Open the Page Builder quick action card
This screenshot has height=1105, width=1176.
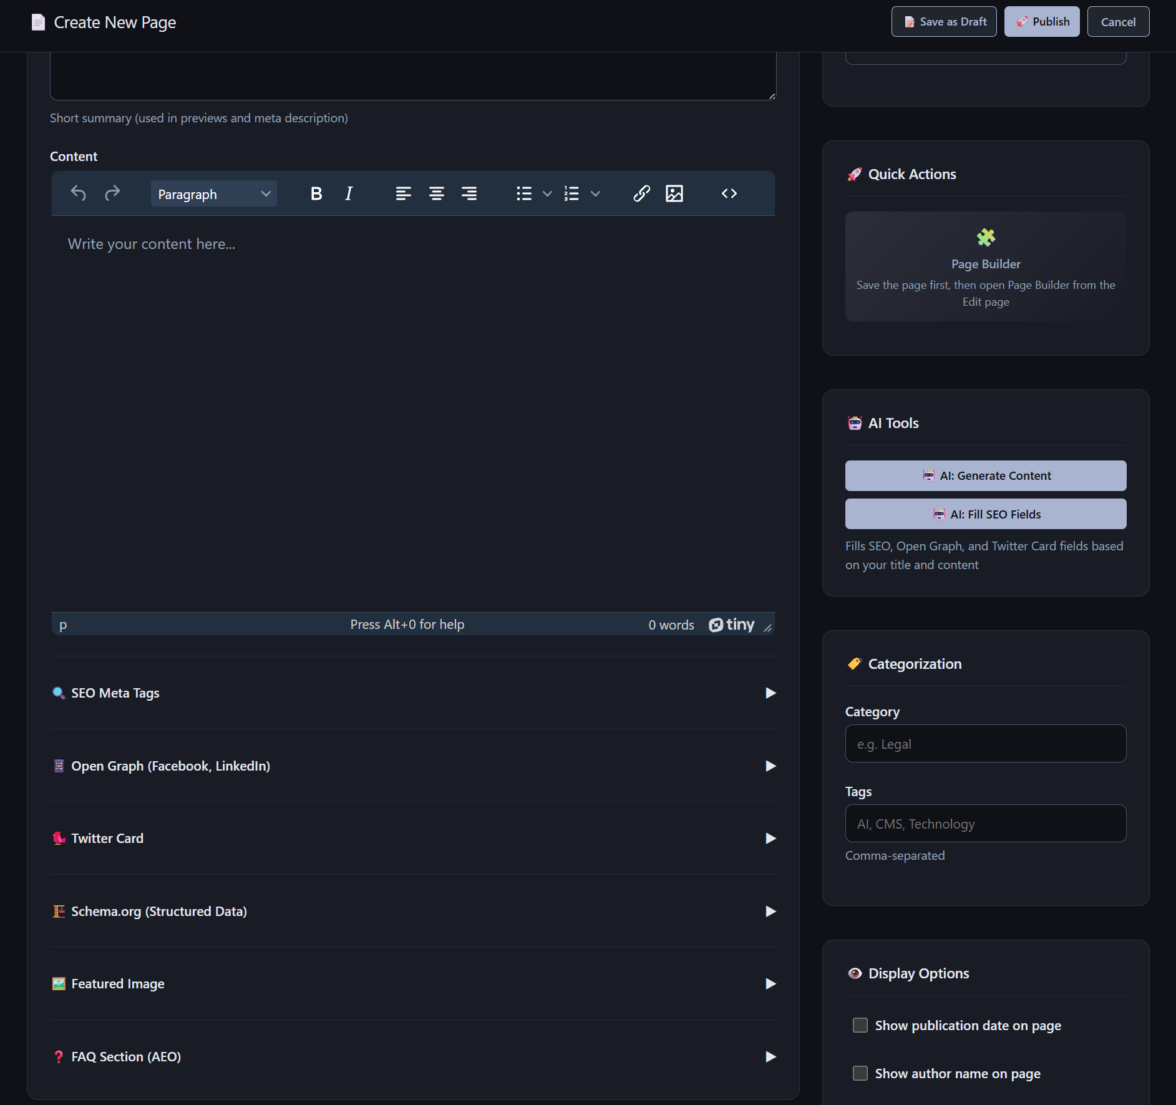(x=986, y=266)
